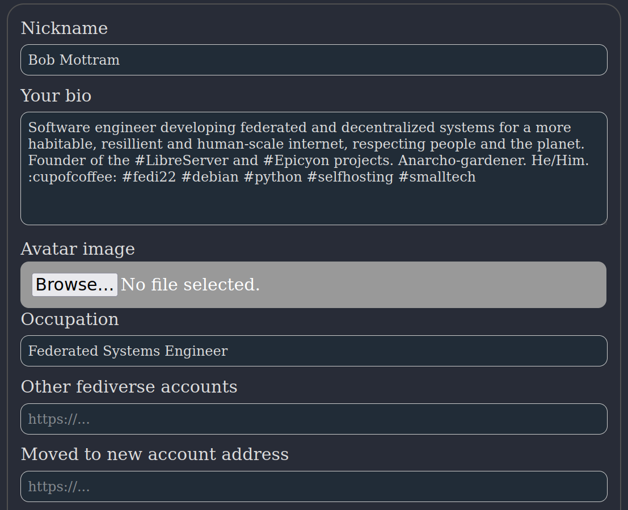
Task: Click the Avatar image heading
Action: (78, 248)
